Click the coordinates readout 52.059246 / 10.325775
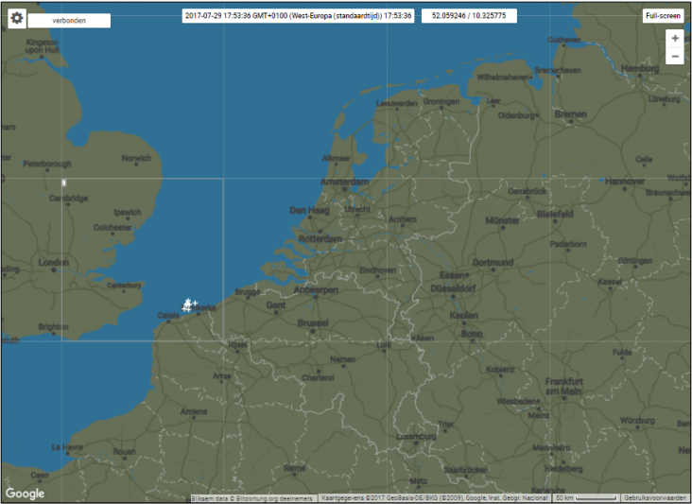Viewport: 692px width, 504px height. [x=469, y=16]
